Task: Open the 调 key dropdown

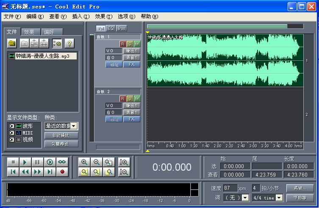Action: pyautogui.click(x=245, y=198)
